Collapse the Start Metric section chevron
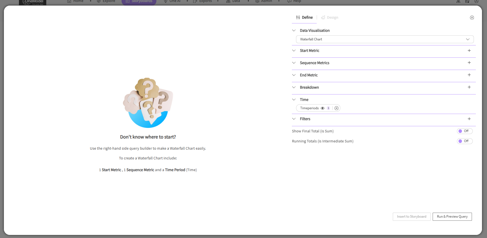Image resolution: width=487 pixels, height=238 pixels. tap(294, 50)
